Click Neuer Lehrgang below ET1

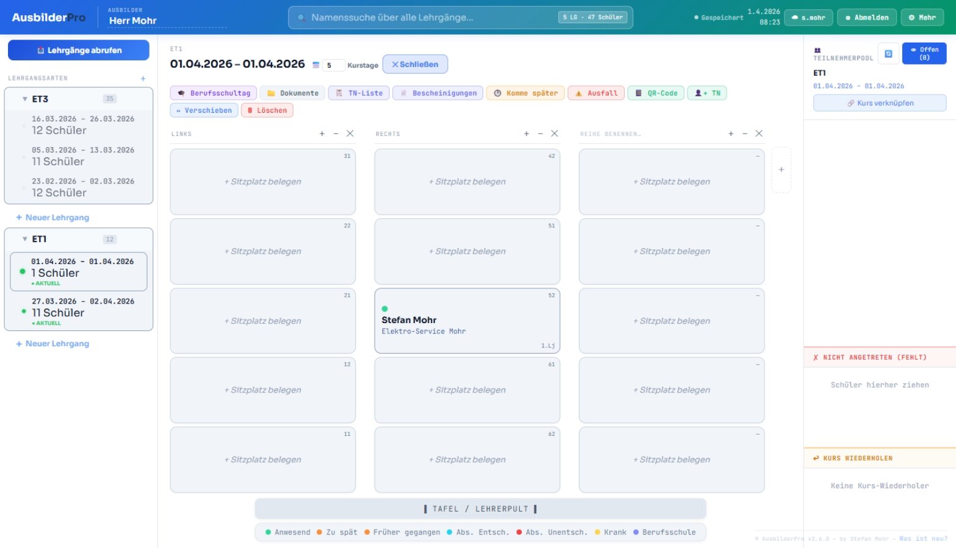point(52,344)
